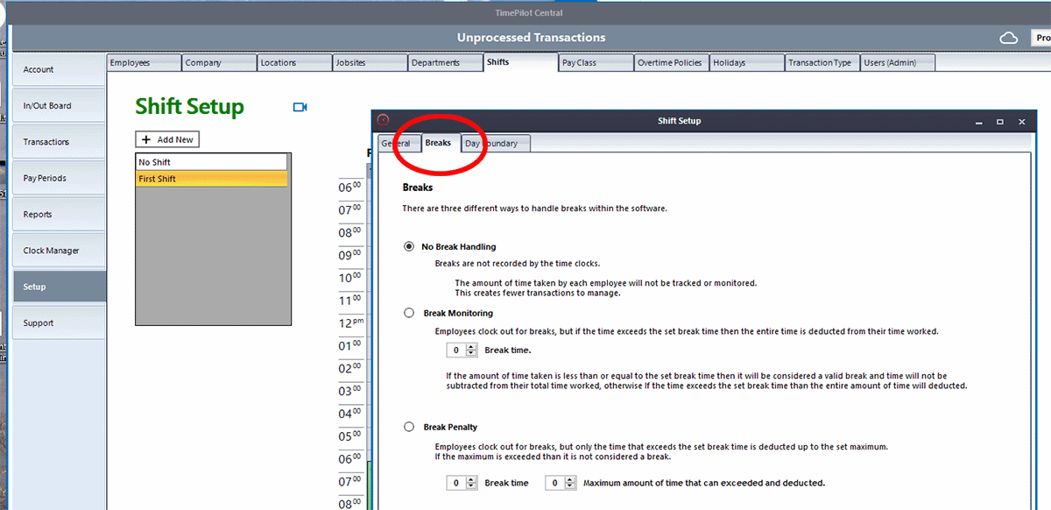Open the video tutorial beside Shift Setup heading
The height and width of the screenshot is (510, 1051).
point(300,106)
